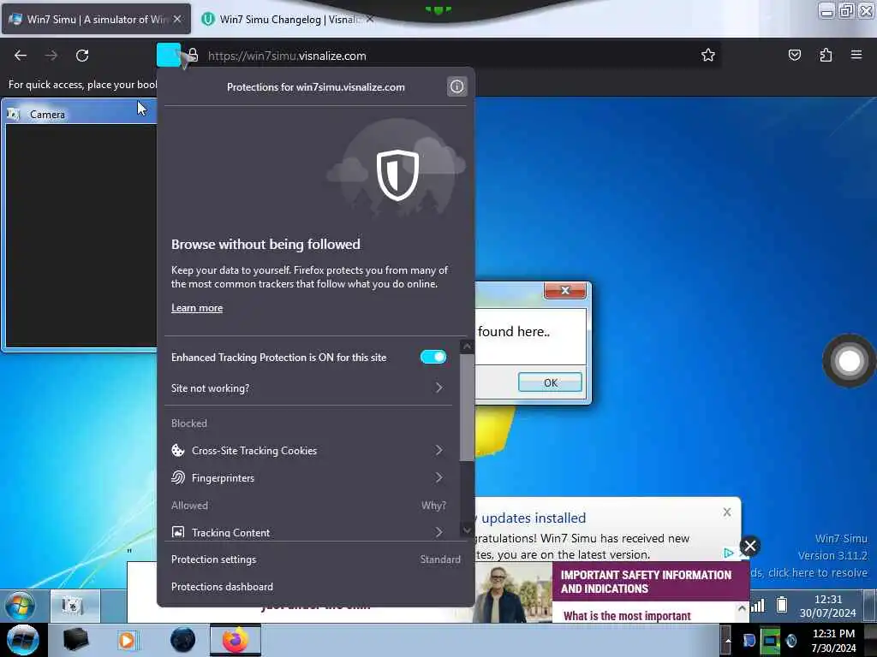Show hidden tray icons arrow
This screenshot has width=877, height=657.
[728, 640]
